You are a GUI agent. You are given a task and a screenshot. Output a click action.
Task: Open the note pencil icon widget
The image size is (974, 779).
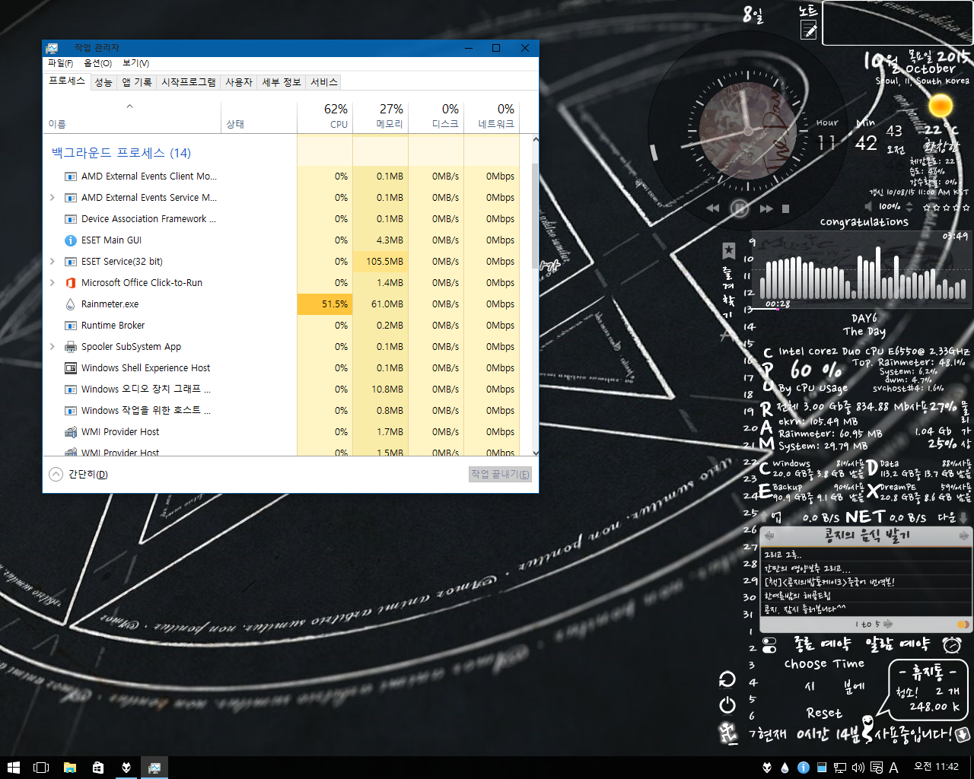[x=809, y=30]
